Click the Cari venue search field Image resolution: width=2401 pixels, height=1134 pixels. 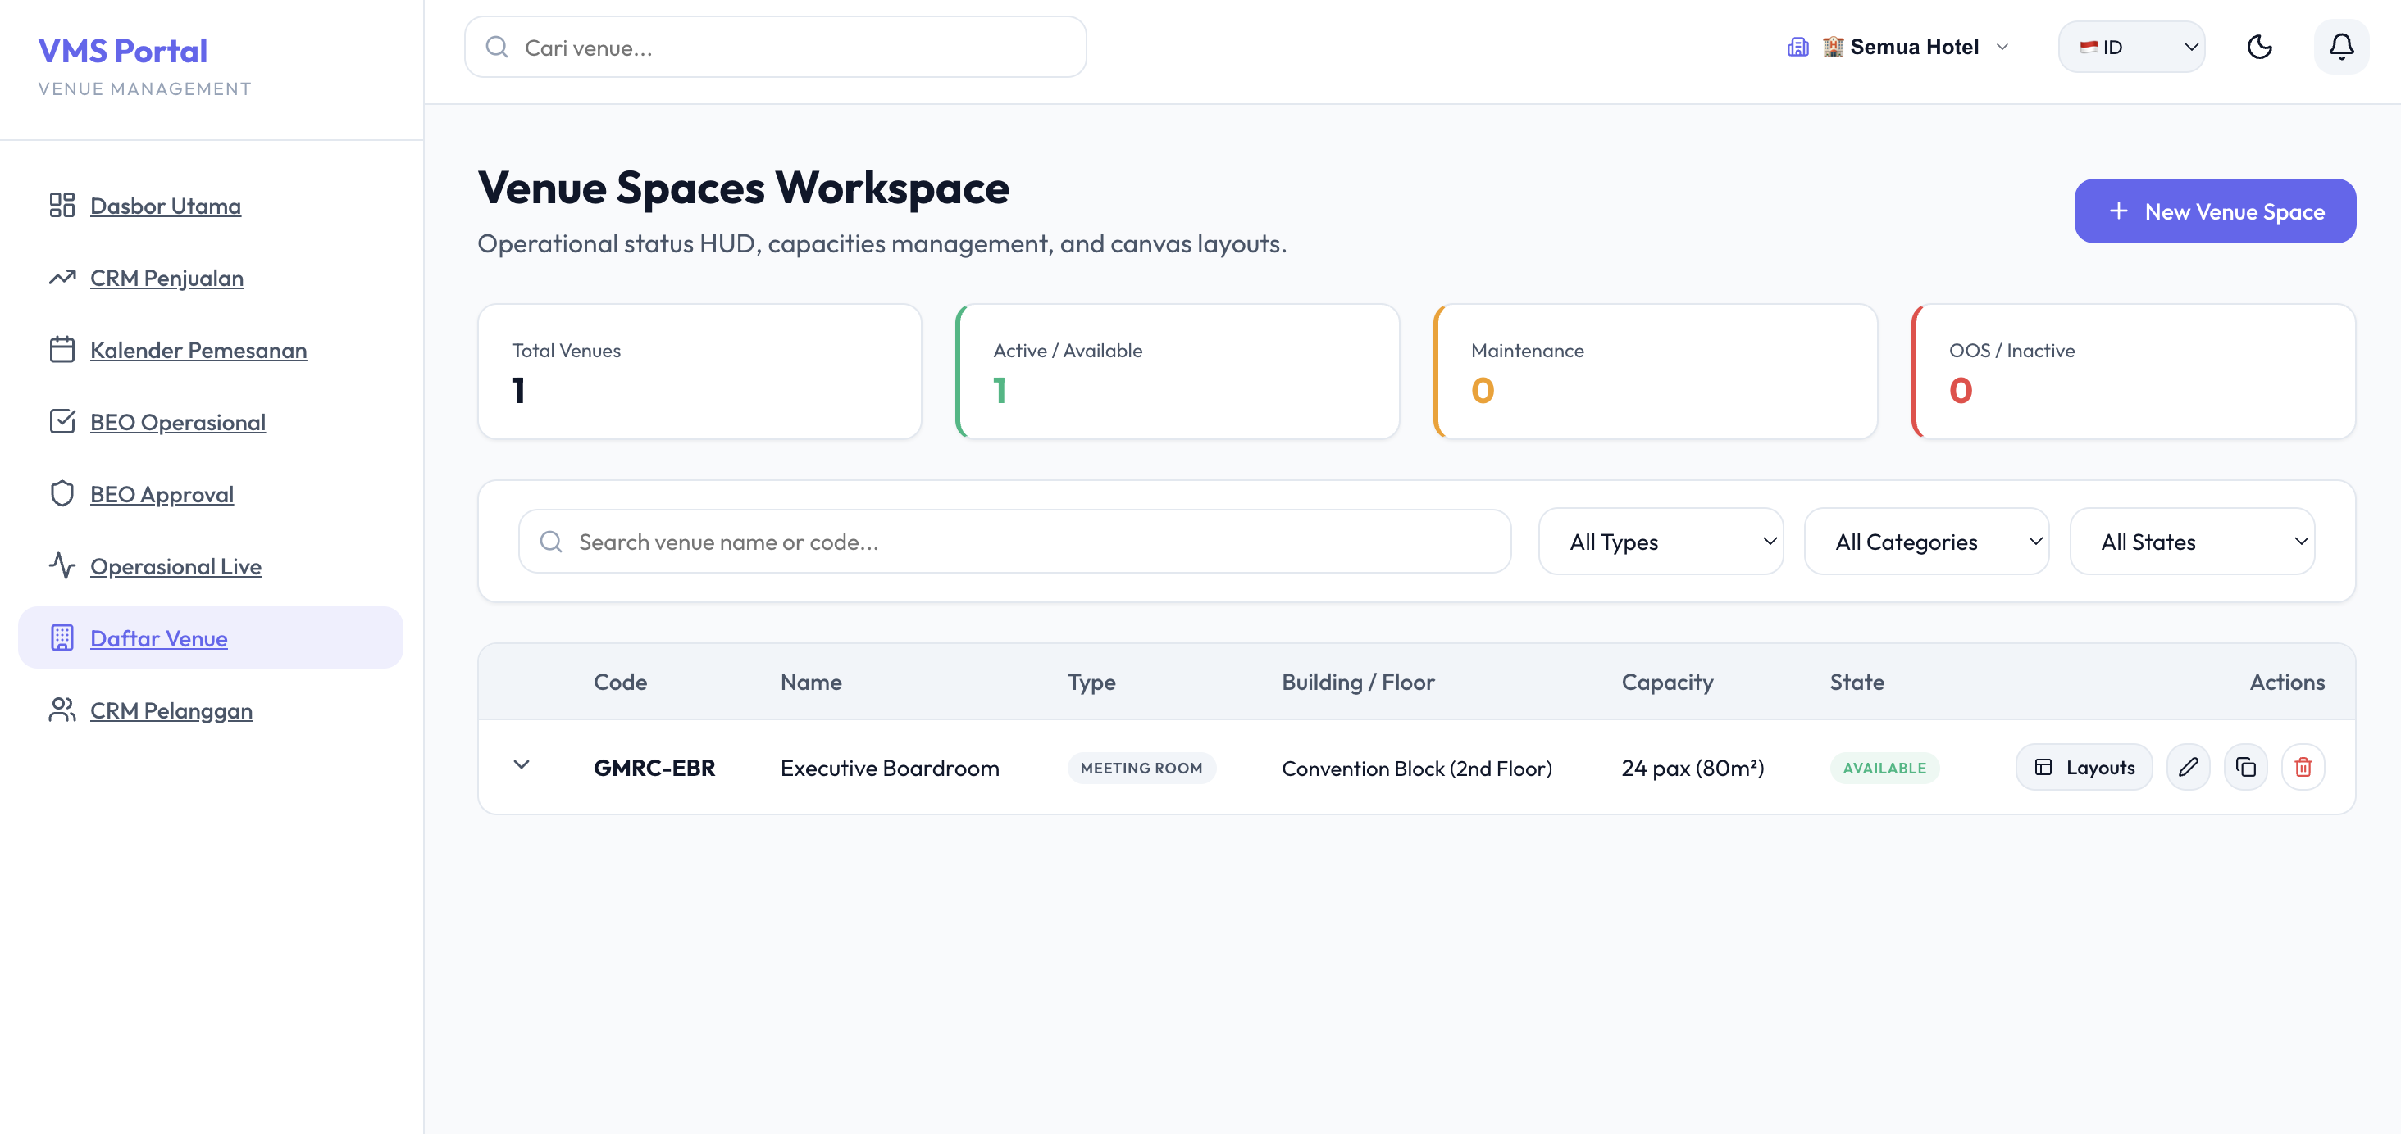coord(775,48)
